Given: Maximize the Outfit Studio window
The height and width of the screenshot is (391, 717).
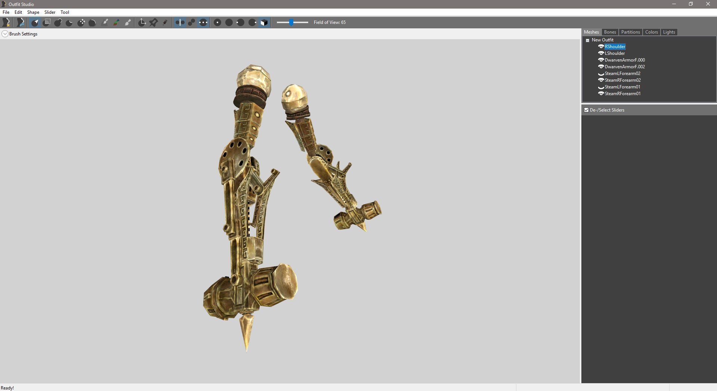Looking at the screenshot, I should 691,4.
